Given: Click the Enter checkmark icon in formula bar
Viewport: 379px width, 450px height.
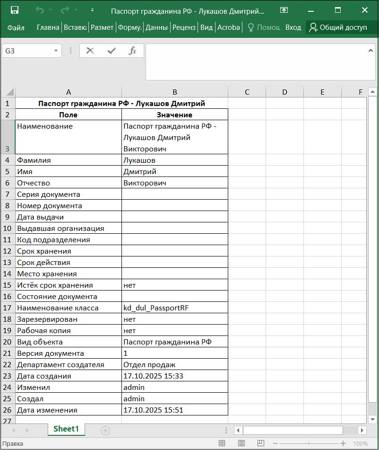Looking at the screenshot, I should click(x=112, y=51).
